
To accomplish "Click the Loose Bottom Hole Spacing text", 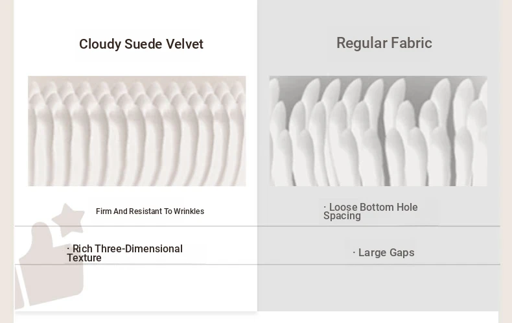I will pos(371,211).
